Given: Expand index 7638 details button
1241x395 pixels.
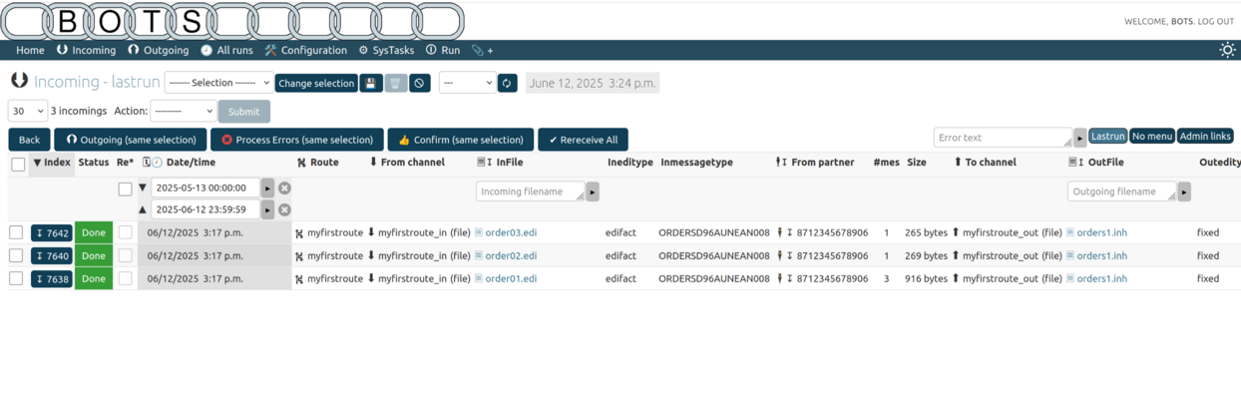Looking at the screenshot, I should [x=52, y=278].
